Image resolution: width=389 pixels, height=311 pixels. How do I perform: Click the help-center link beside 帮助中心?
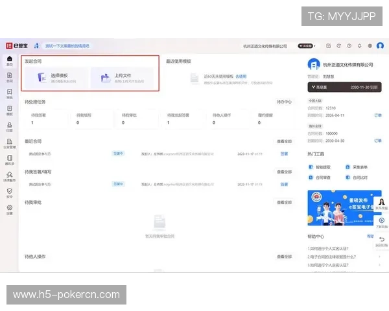click(370, 236)
